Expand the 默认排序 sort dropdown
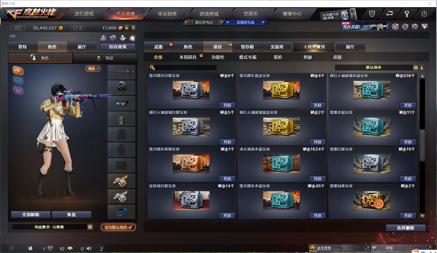Screen dimensions: 437x253 tap(416, 68)
